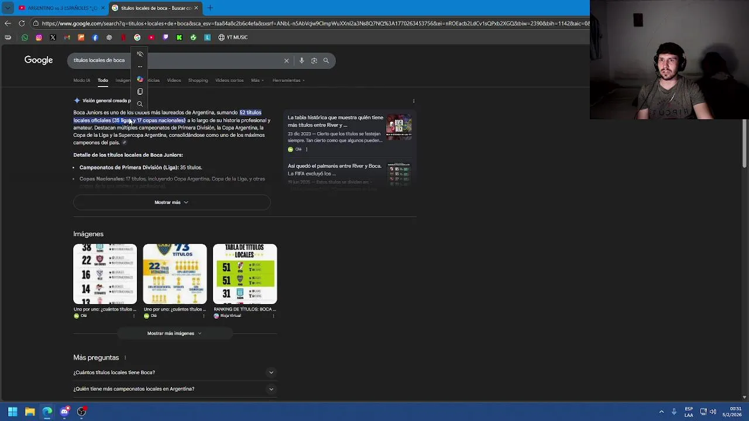Open the Tabla de títulos locales image
This screenshot has height=421, width=749.
(x=245, y=274)
